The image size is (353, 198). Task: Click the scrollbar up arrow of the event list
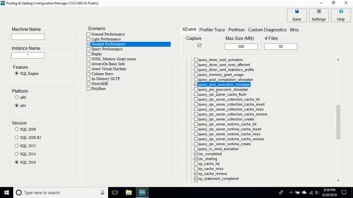pos(338,60)
